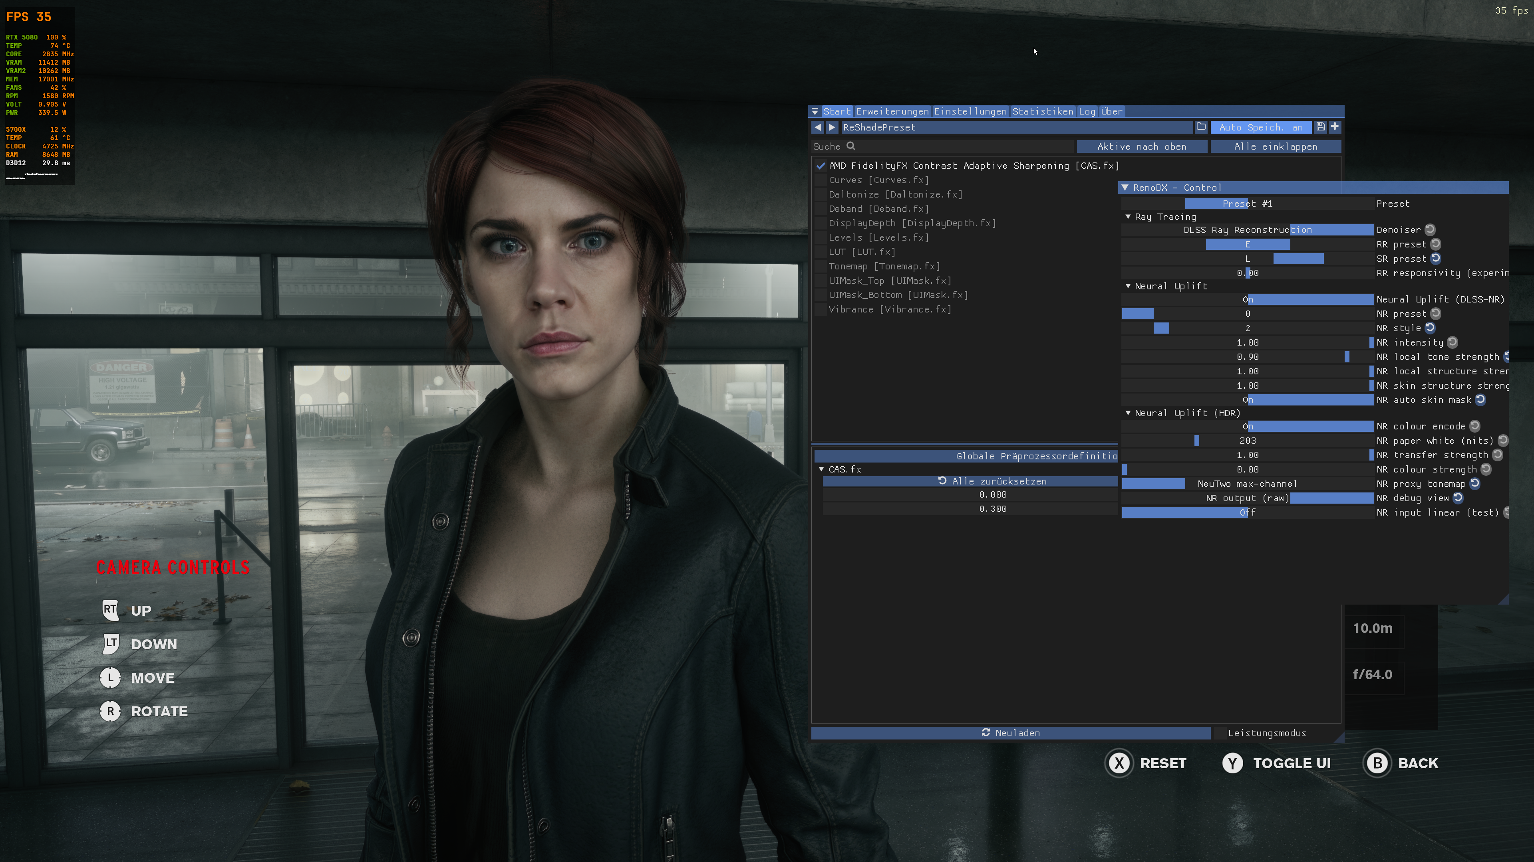Viewport: 1534px width, 862px height.
Task: Reset RR preset to default
Action: pos(1436,244)
